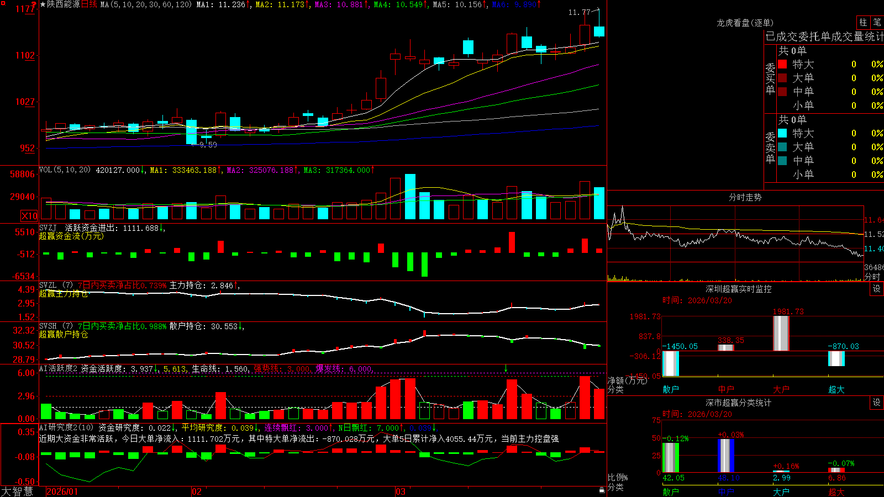Click the AI活跃度2 indicator name
Viewport: 884px width, 497px height.
(x=59, y=368)
